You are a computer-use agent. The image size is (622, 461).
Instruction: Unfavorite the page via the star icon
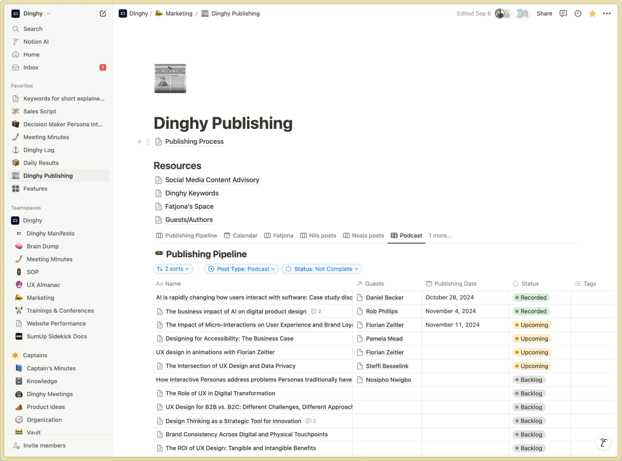592,13
